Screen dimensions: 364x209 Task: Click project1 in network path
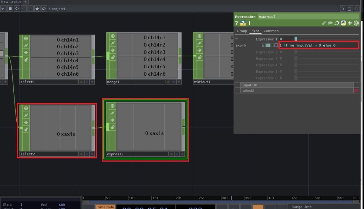[x=59, y=9]
